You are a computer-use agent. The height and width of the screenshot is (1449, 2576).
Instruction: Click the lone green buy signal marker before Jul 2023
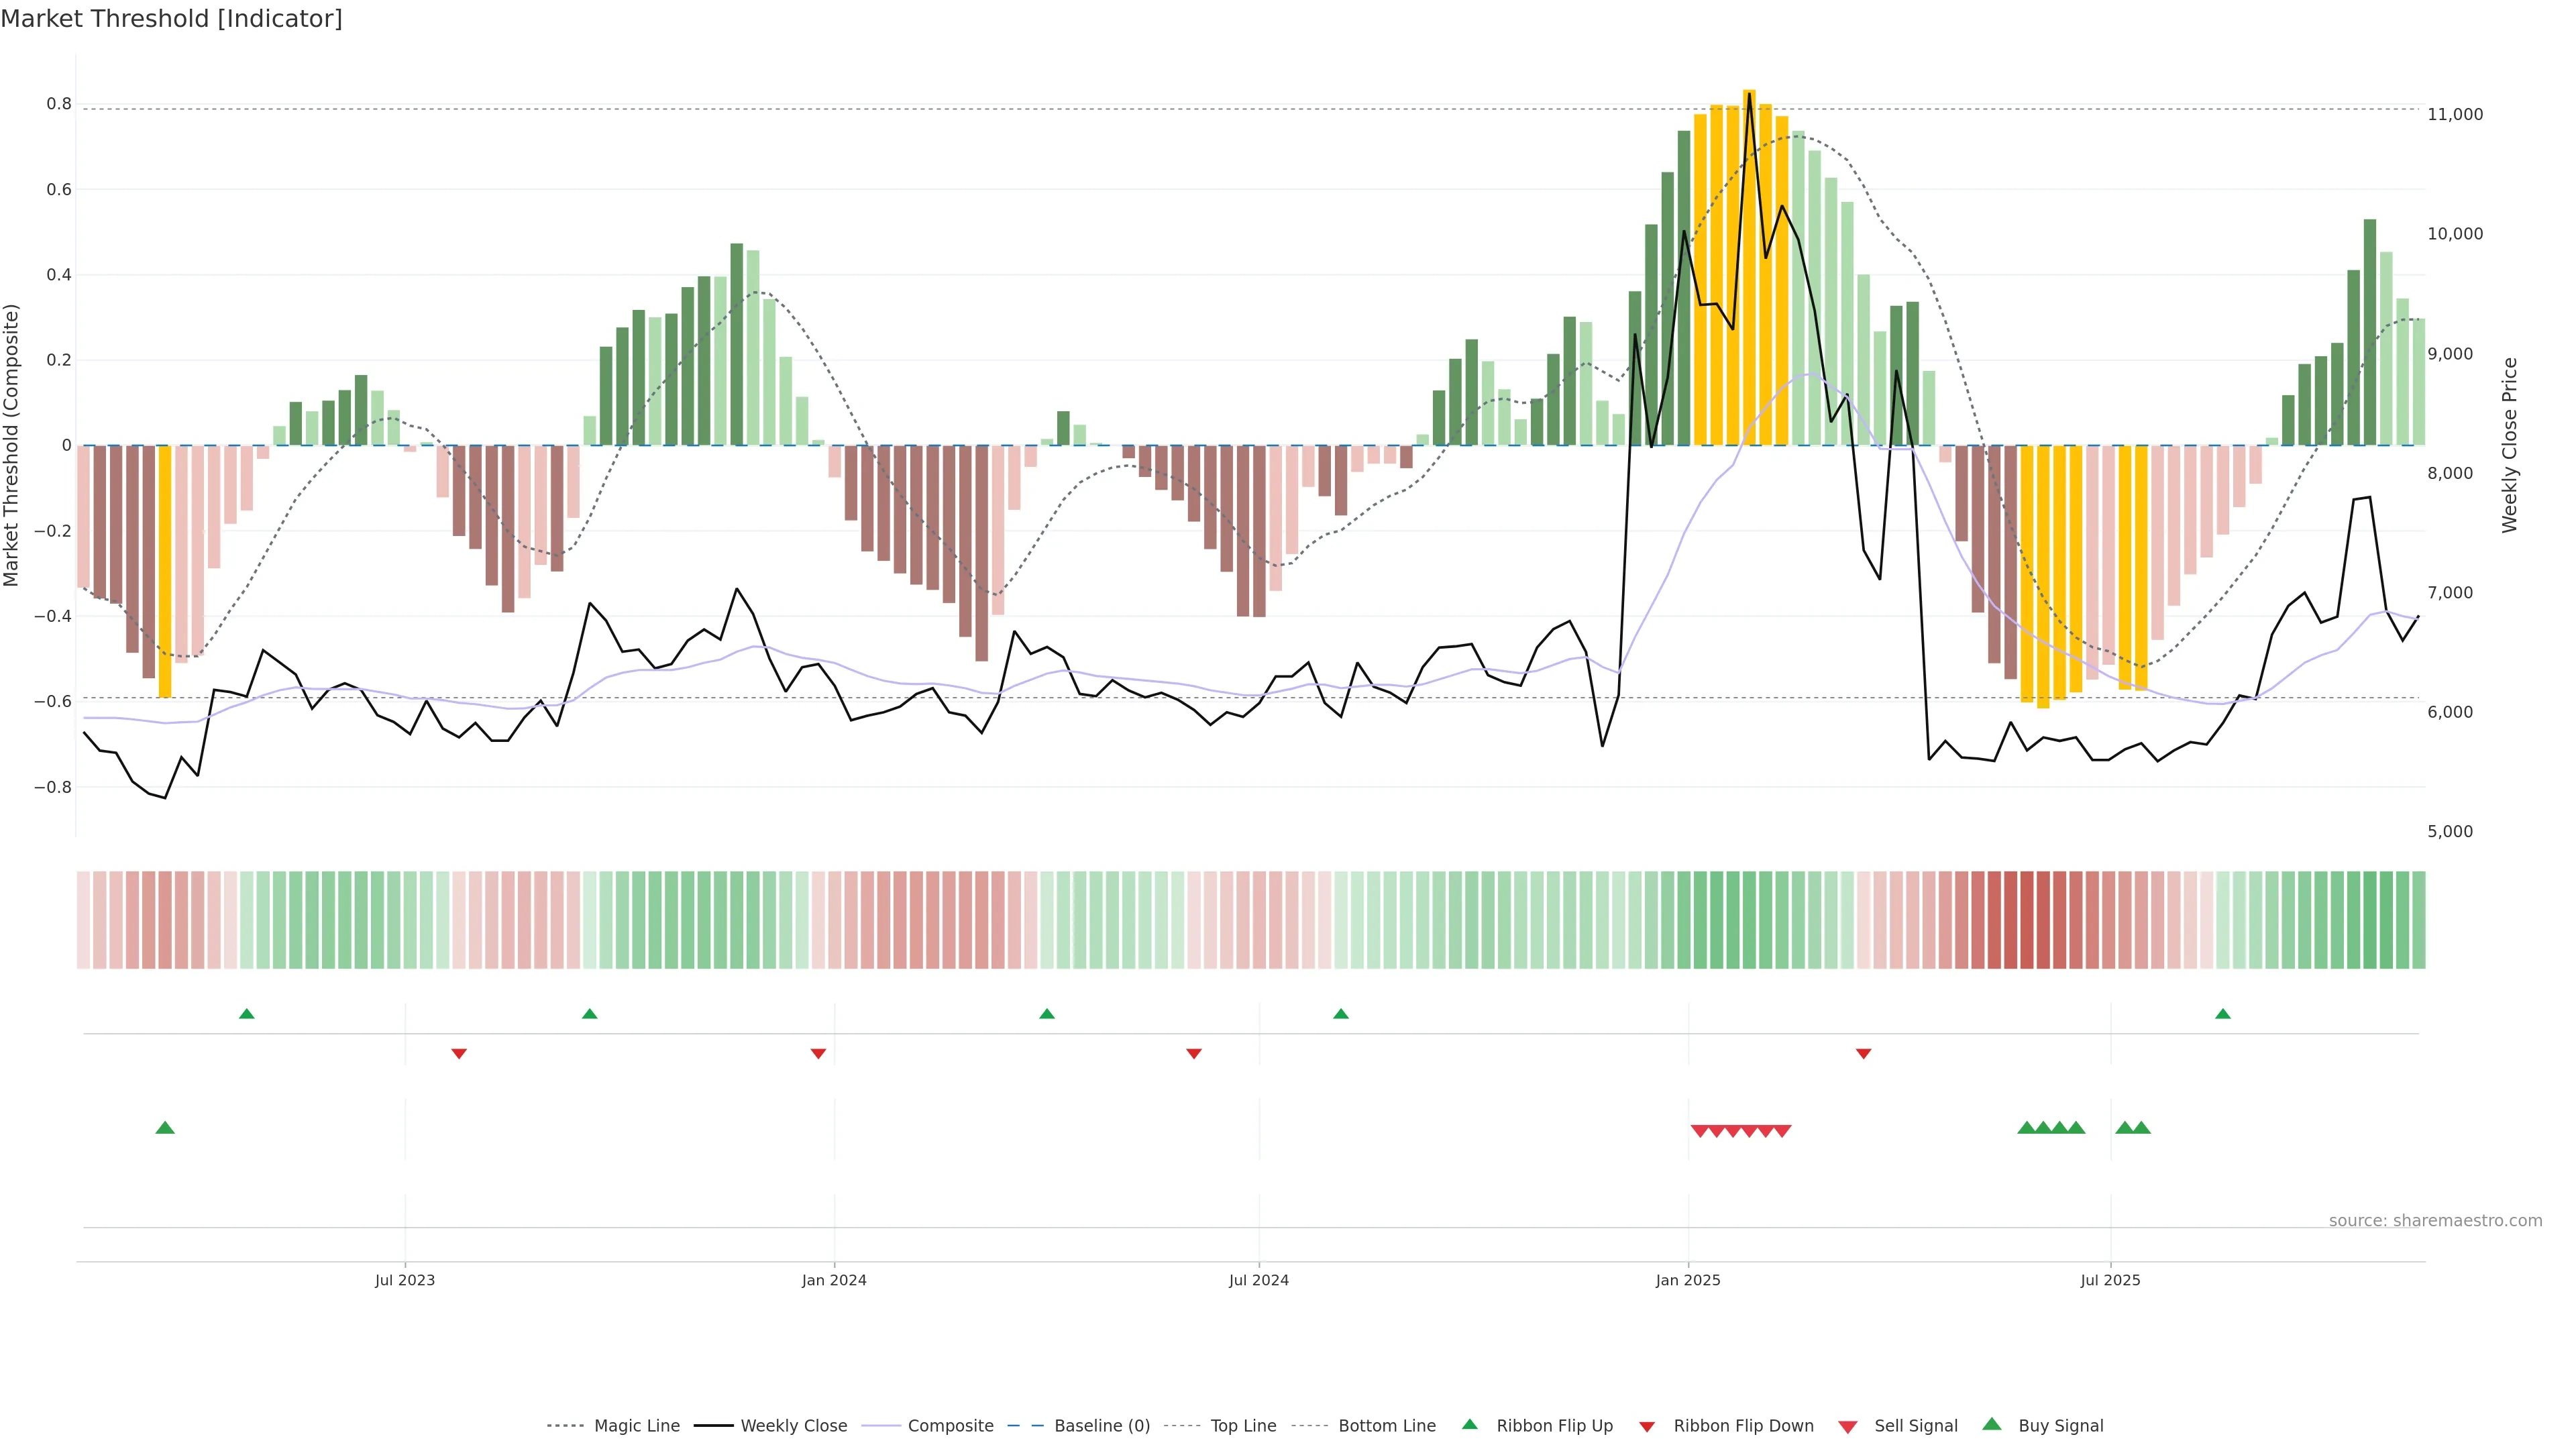coord(165,1128)
